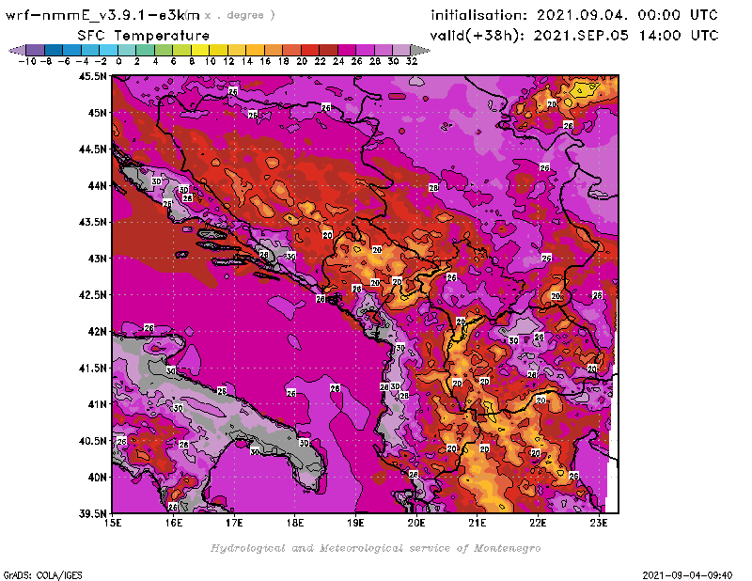Click the colorbar tick label 32

pos(412,61)
